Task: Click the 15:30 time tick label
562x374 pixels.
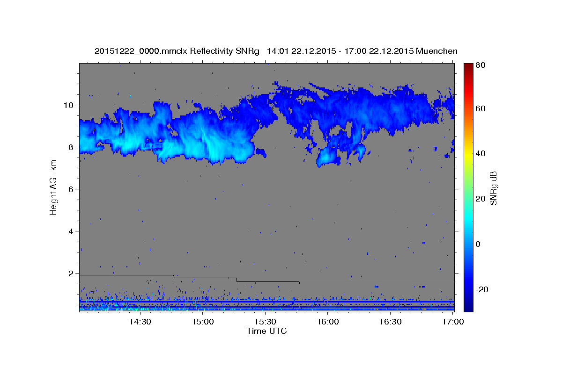Action: click(265, 322)
